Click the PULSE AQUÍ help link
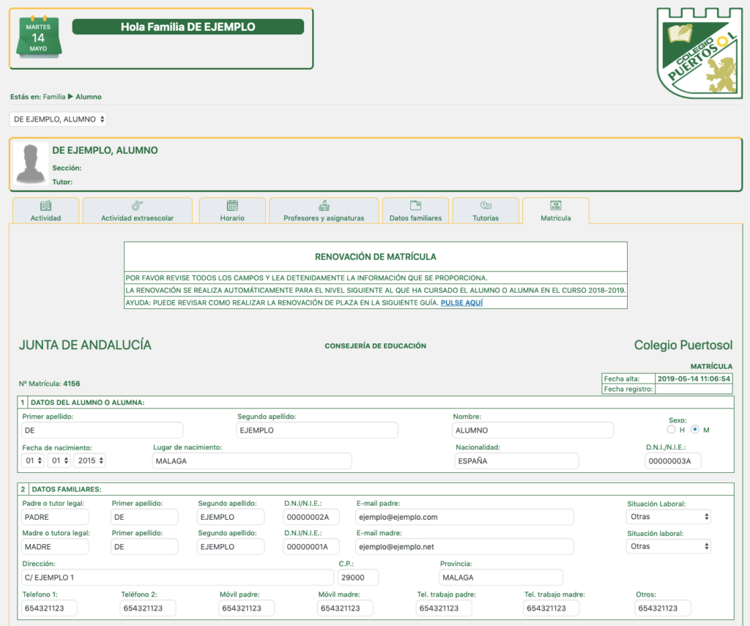Viewport: 750px width, 626px height. (x=461, y=302)
